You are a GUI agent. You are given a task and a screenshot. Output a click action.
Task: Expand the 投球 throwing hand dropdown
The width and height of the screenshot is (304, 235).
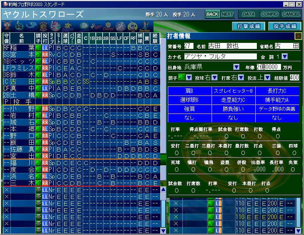215,77
